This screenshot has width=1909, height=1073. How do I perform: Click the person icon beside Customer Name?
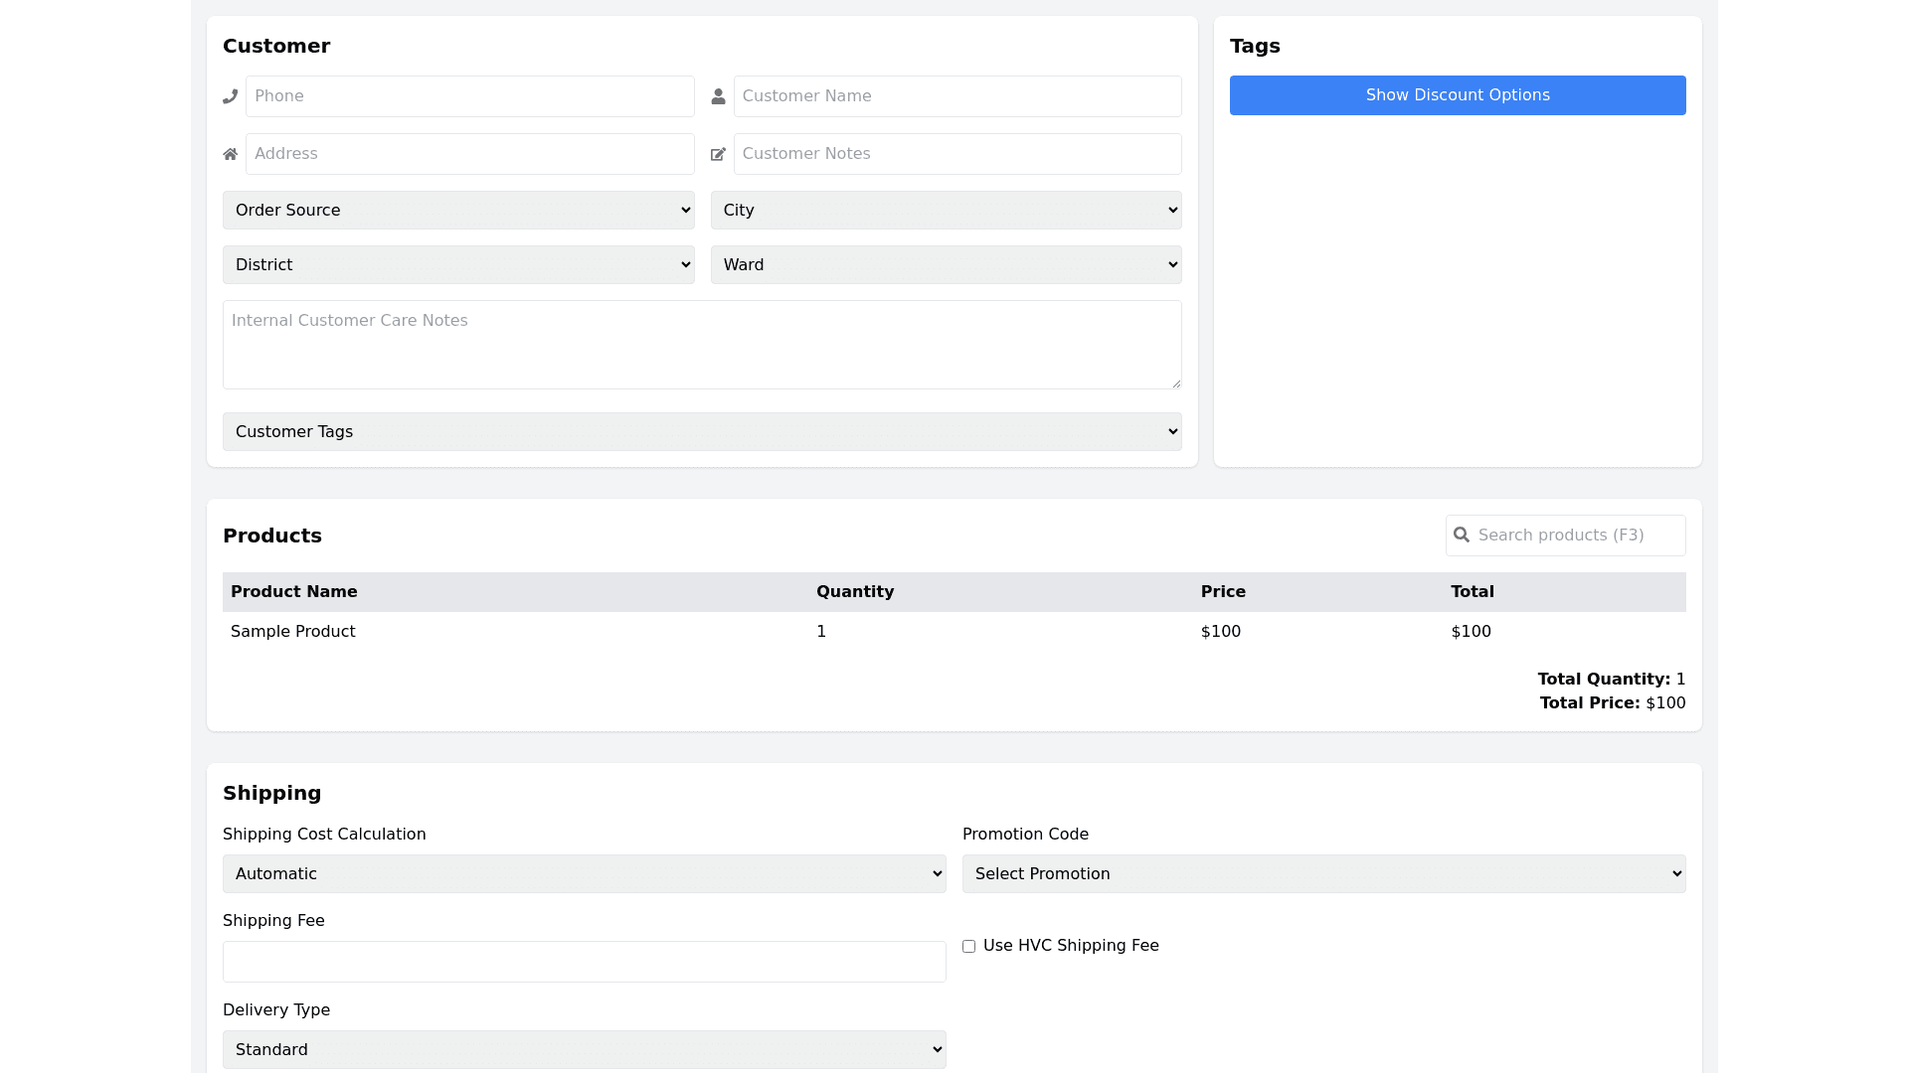click(718, 96)
